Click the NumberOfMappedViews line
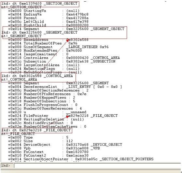The image size is (182, 173). coord(42,98)
